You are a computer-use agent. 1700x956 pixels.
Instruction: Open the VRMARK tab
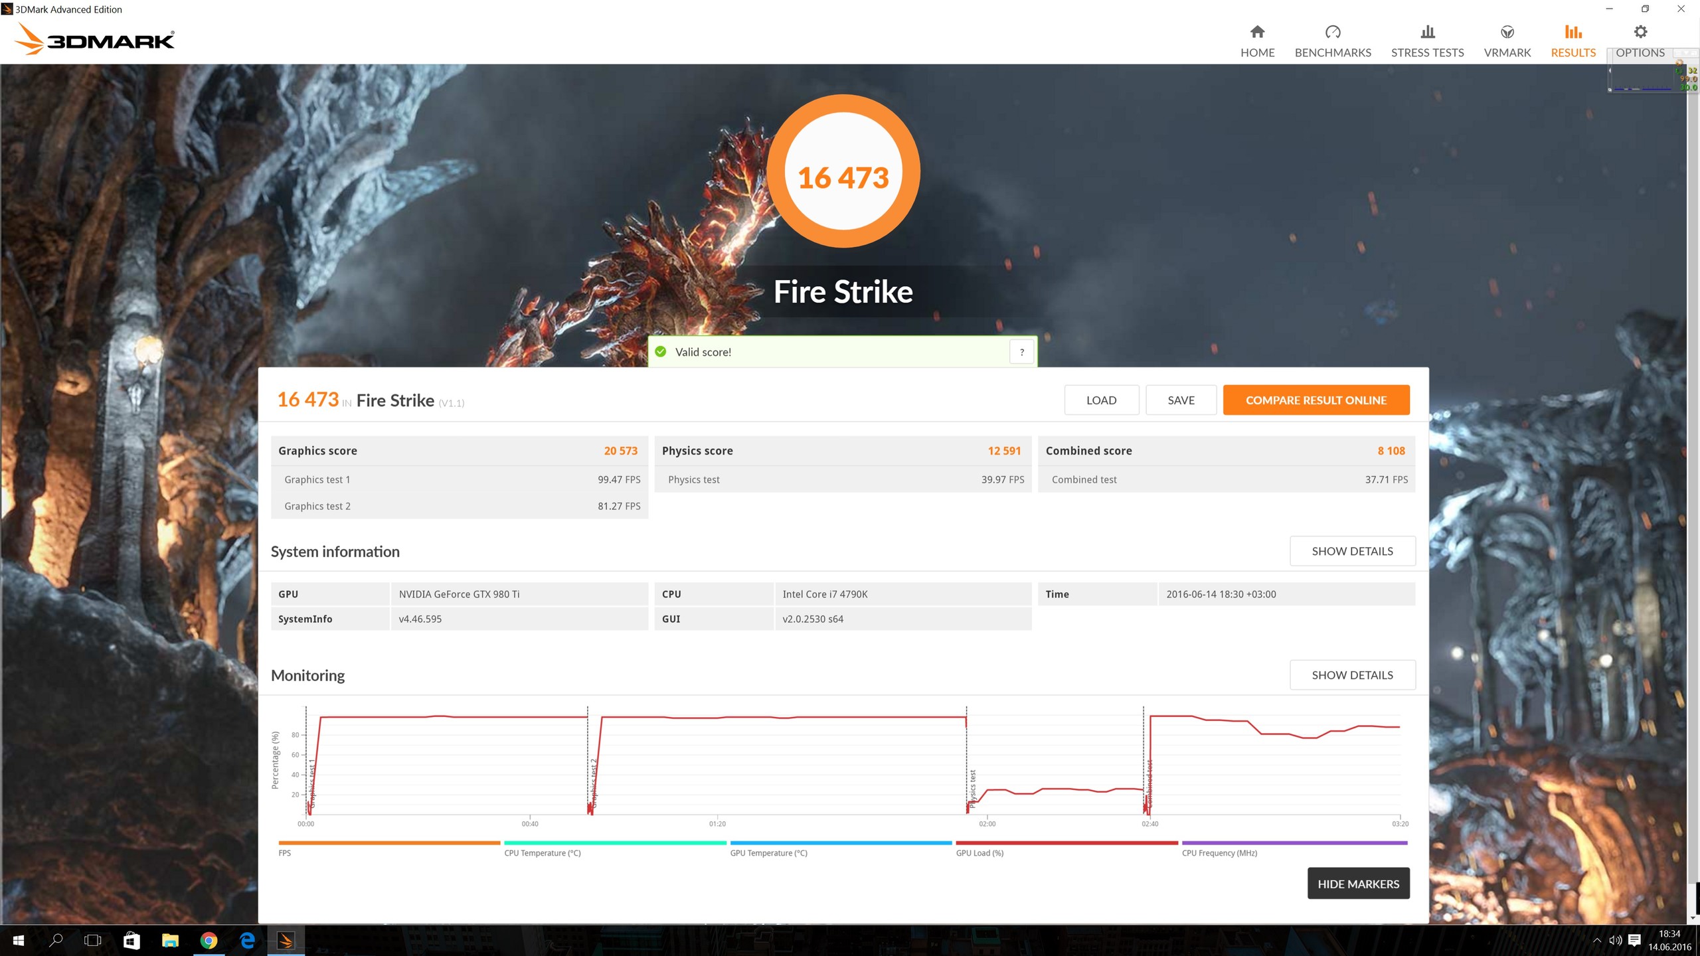[1507, 41]
